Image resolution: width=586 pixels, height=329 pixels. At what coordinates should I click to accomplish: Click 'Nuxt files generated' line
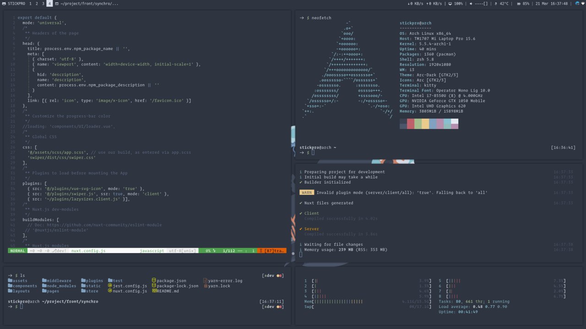pyautogui.click(x=326, y=203)
